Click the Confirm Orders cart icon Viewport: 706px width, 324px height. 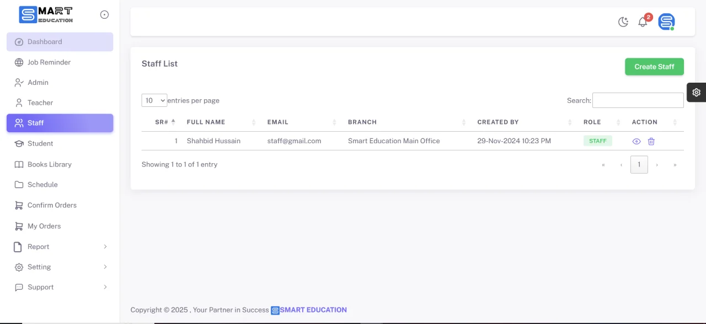pos(19,205)
